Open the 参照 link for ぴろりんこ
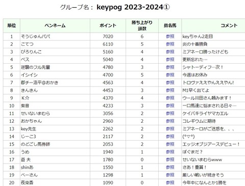The width and height of the screenshot is (245, 186). coord(170,52)
